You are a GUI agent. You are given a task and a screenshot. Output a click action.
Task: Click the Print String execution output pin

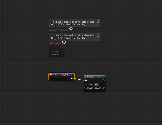tap(104, 80)
